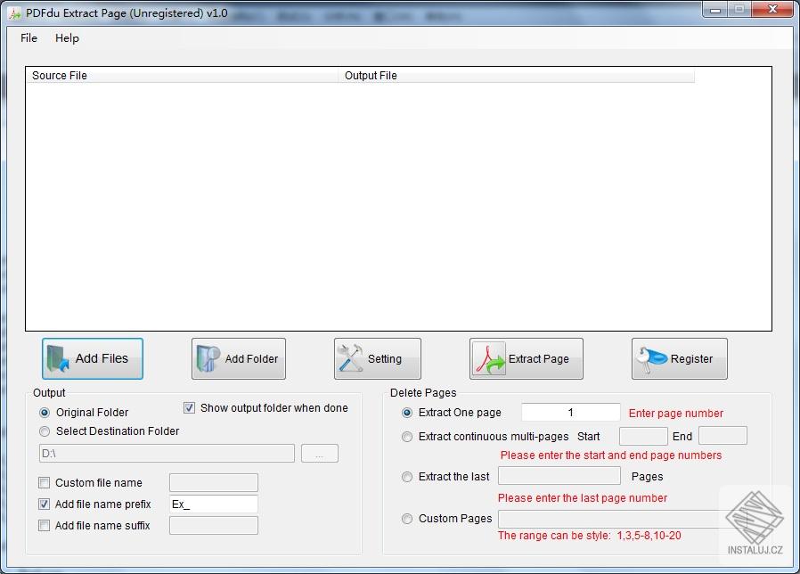Select the Original Folder output option

pyautogui.click(x=45, y=413)
